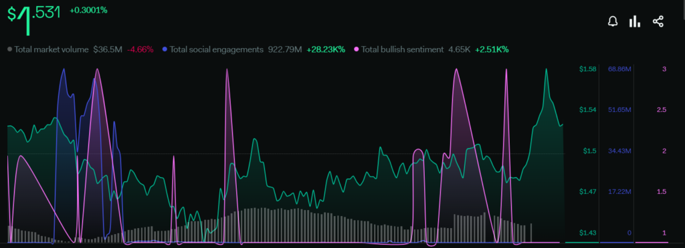Click the +0.3001% price change
The height and width of the screenshot is (248, 685).
(x=88, y=10)
